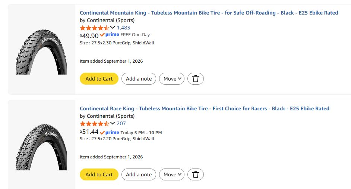The image size is (351, 189).
Task: Open Continental Mountain King product title link
Action: (x=209, y=13)
